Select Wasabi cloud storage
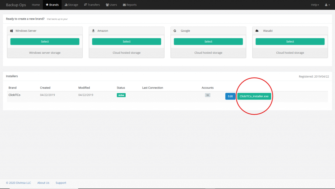This screenshot has height=189, width=335. pos(290,42)
